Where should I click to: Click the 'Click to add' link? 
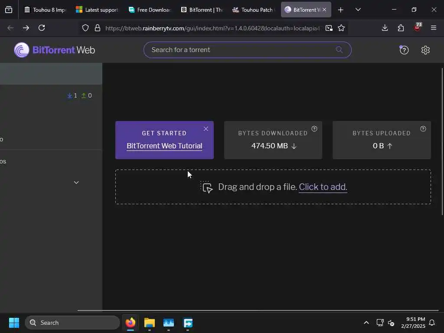pyautogui.click(x=323, y=187)
